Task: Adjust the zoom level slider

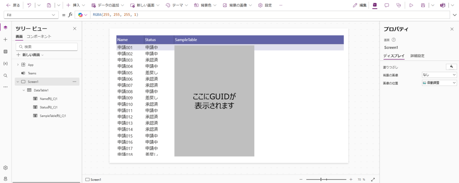Action: [x=326, y=179]
